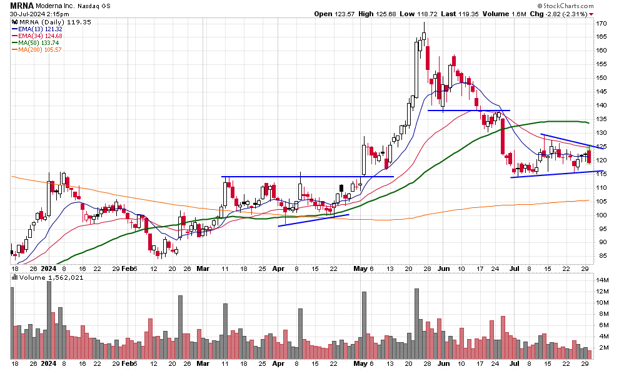Screen dimensions: 619x369
Task: Click the blue EMA(13) legend line marker
Action: [15, 29]
